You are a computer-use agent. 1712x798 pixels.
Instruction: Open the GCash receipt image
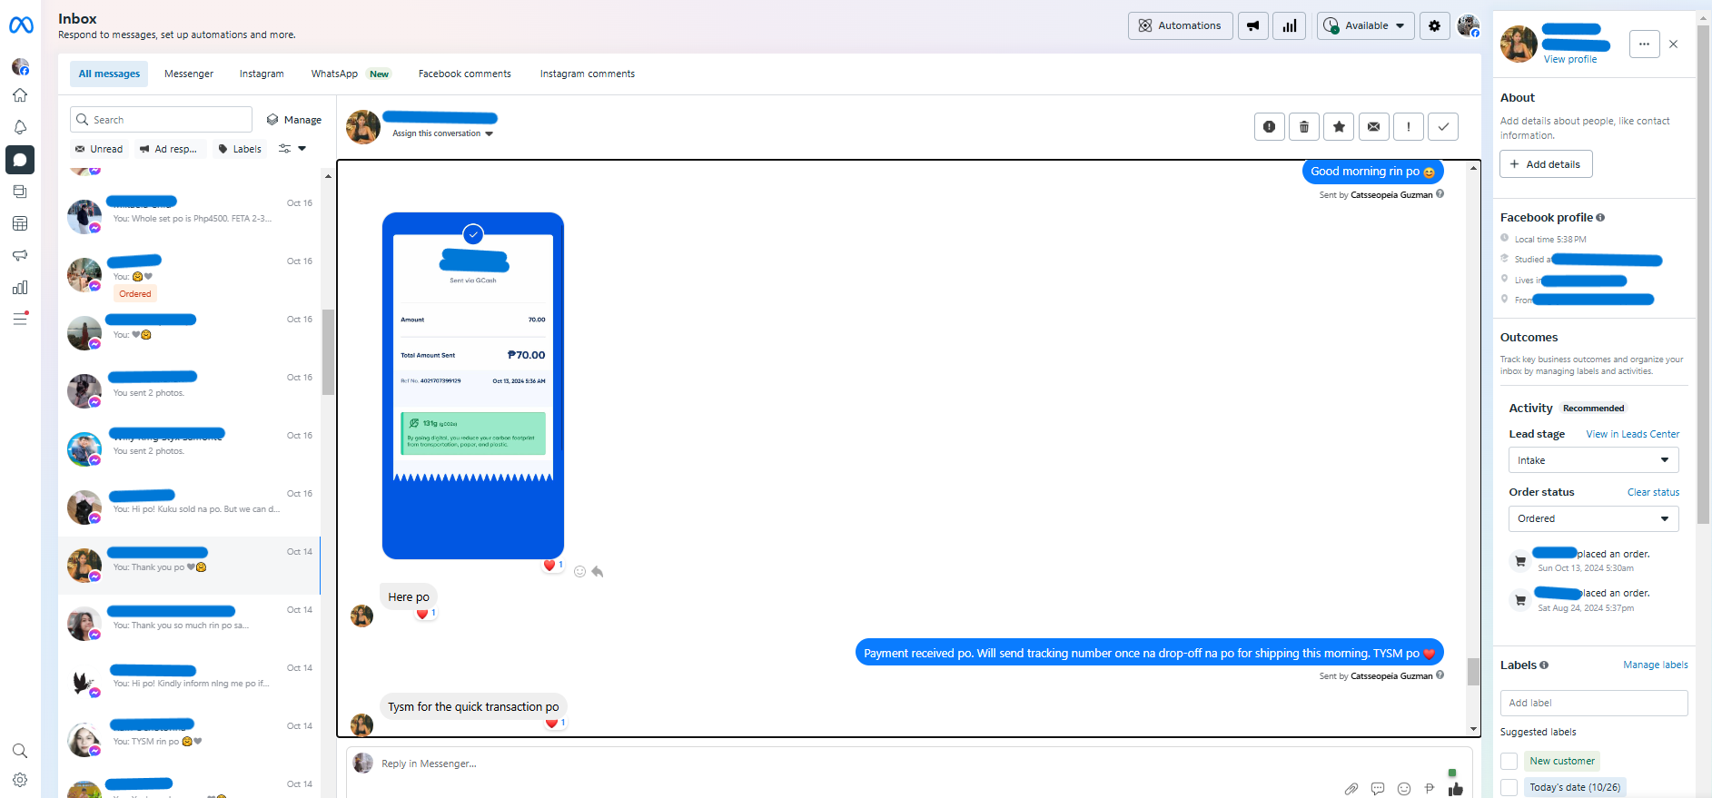click(x=473, y=386)
